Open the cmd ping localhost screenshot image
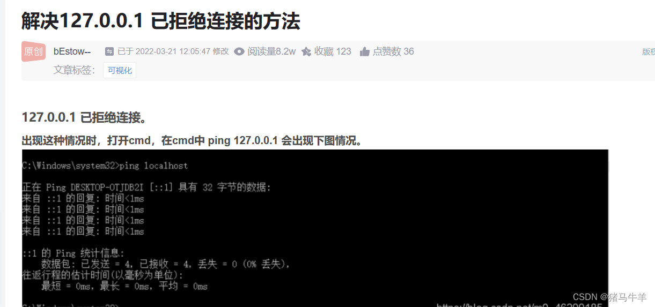 tap(315, 228)
